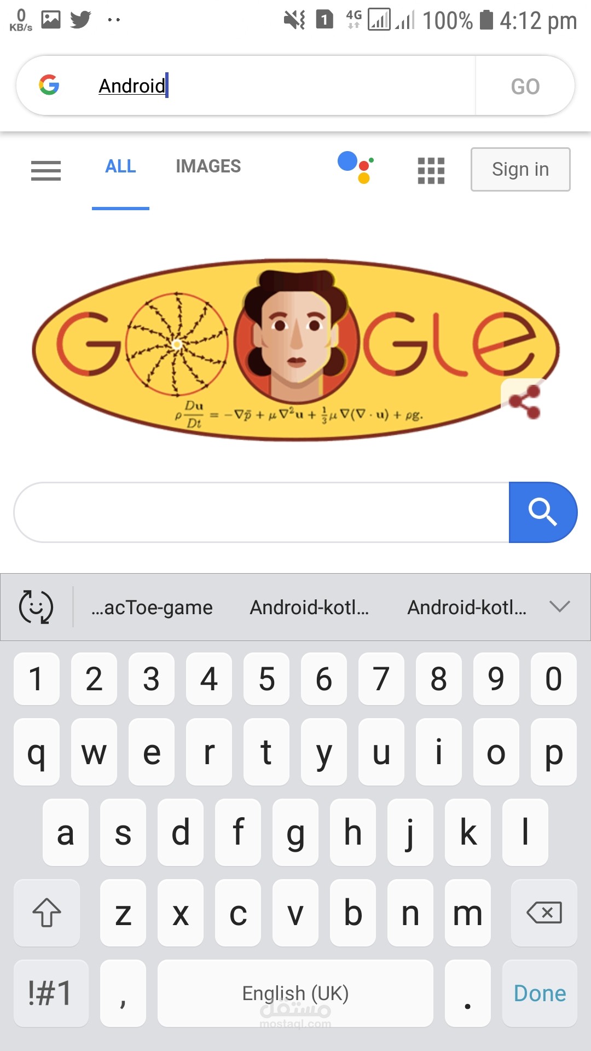The height and width of the screenshot is (1051, 591).
Task: Open the hamburger menu icon
Action: point(46,171)
